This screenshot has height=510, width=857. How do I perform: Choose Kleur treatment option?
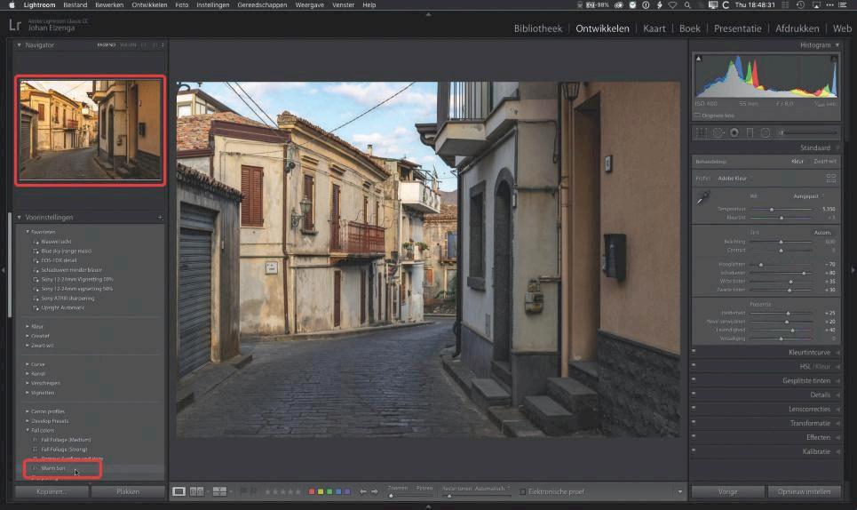click(x=797, y=161)
